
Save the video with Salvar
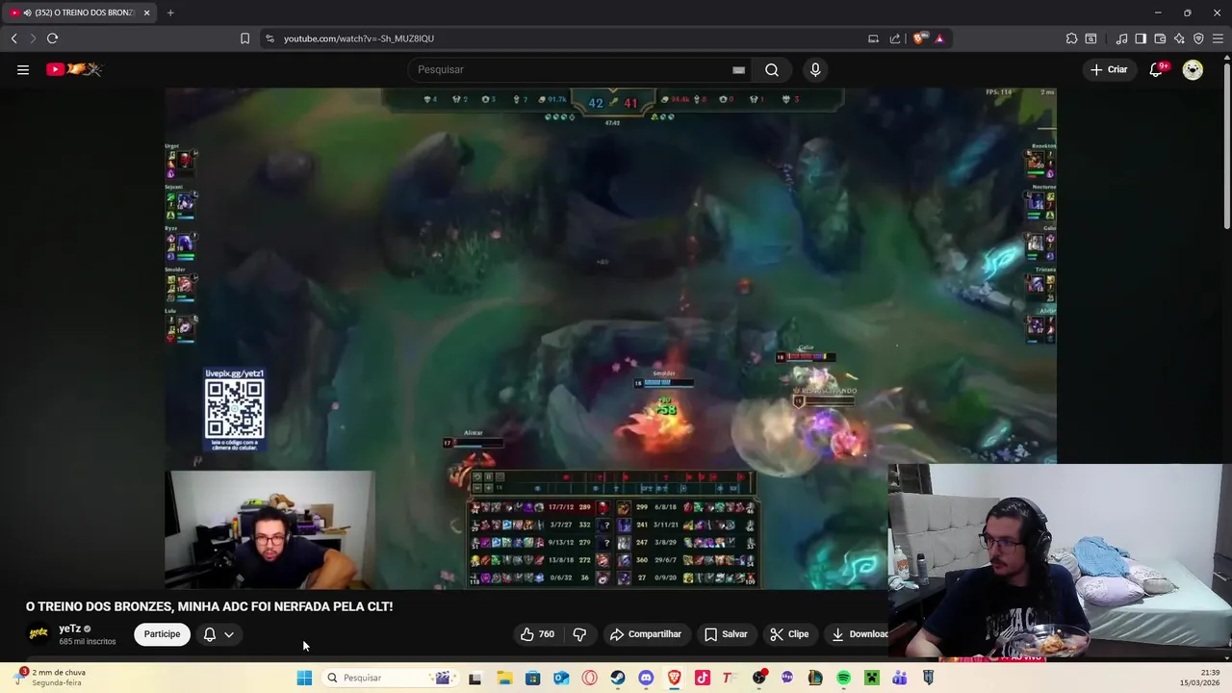726,634
